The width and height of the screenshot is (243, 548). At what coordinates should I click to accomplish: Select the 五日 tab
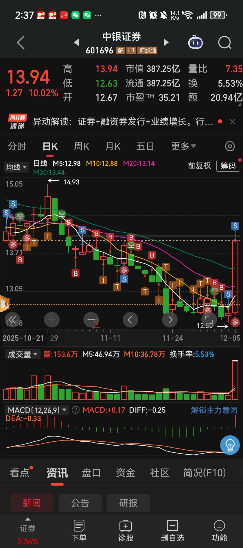[x=145, y=146]
